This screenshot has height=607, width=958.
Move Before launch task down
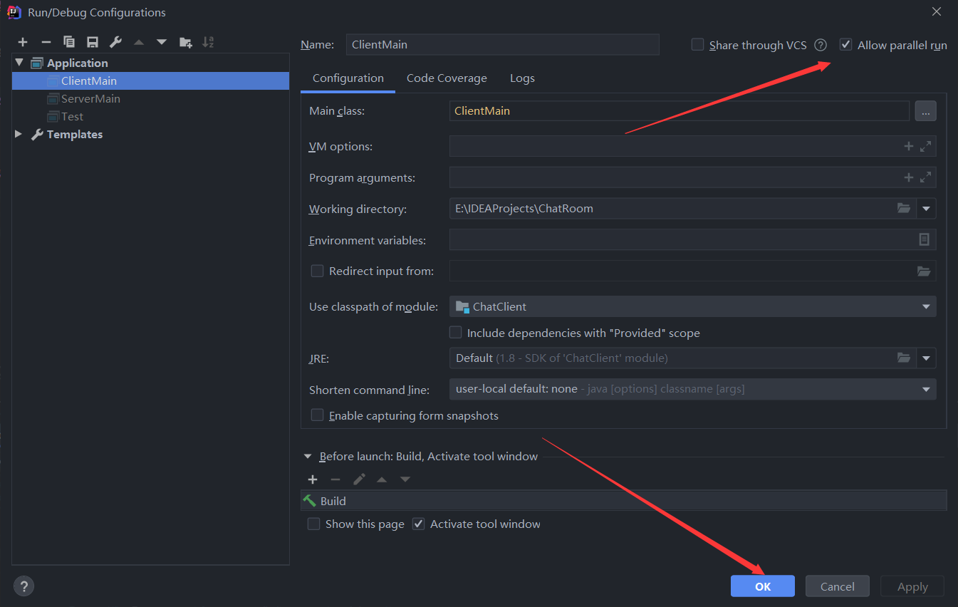[405, 479]
